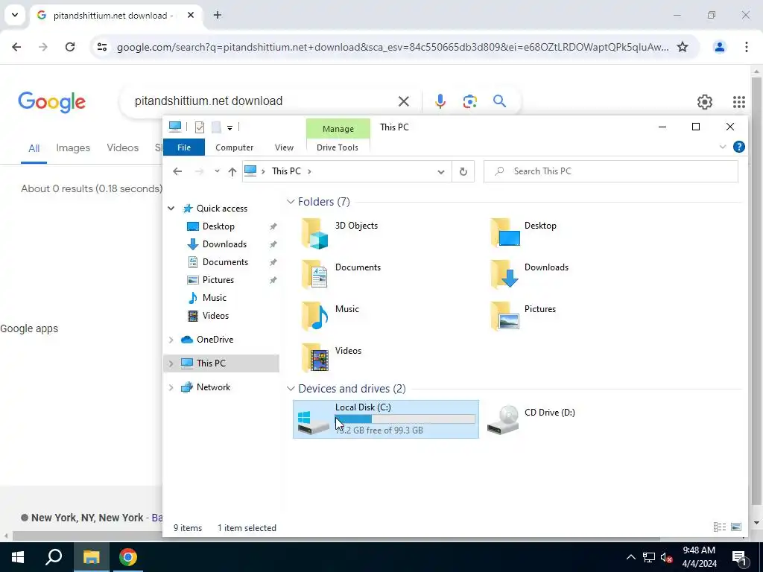Open the Videos folder in Folders section
The height and width of the screenshot is (572, 763).
coord(314,358)
